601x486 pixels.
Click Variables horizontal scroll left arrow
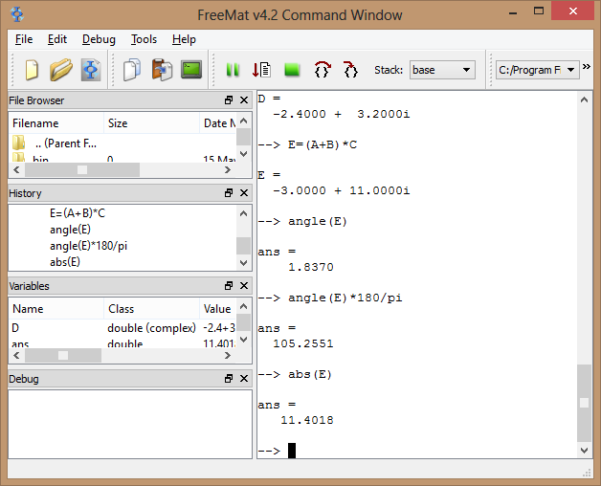16,355
